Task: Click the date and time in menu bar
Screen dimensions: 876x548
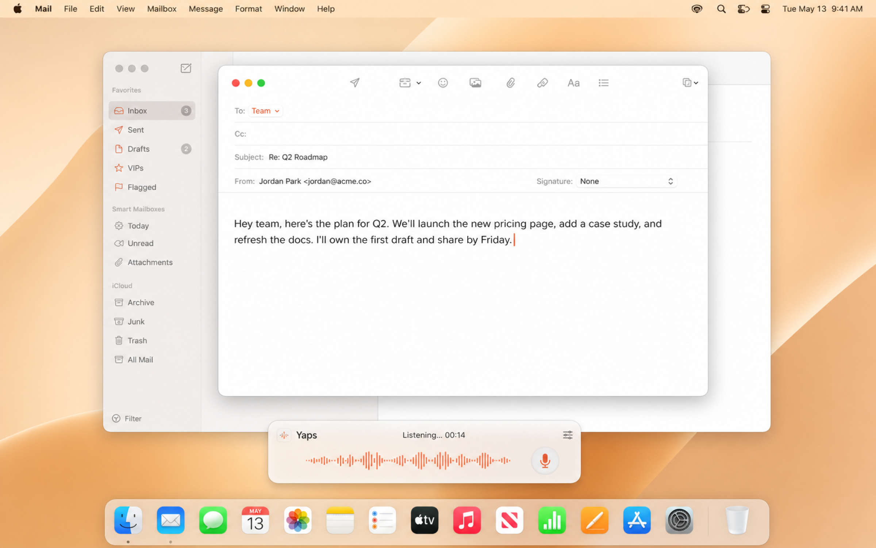Action: pyautogui.click(x=822, y=9)
